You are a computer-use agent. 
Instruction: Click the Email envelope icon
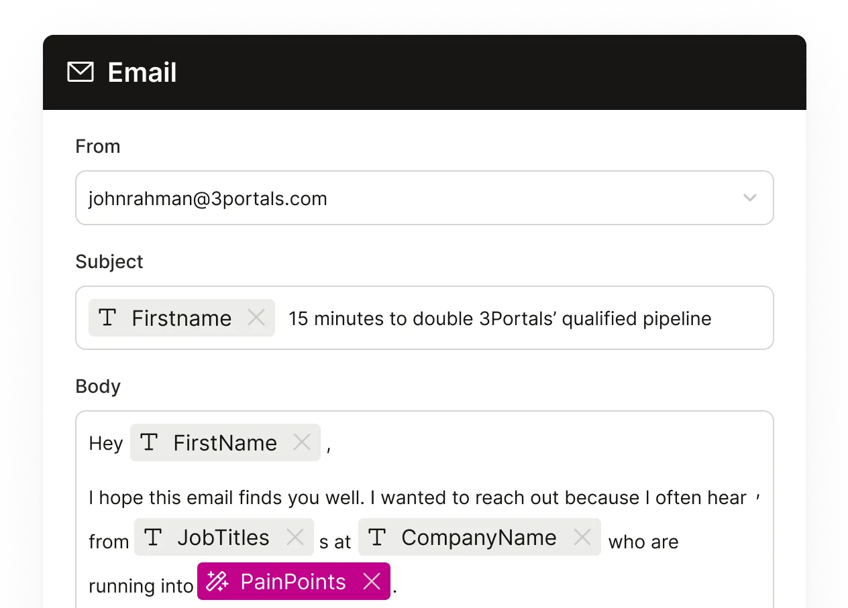tap(80, 72)
